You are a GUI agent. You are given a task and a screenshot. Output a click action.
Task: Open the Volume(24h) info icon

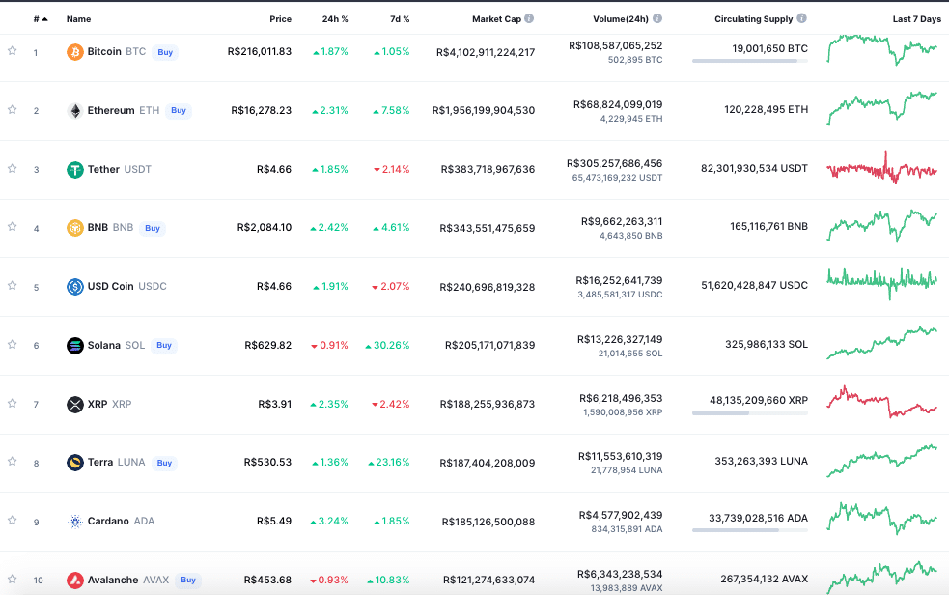pos(657,18)
